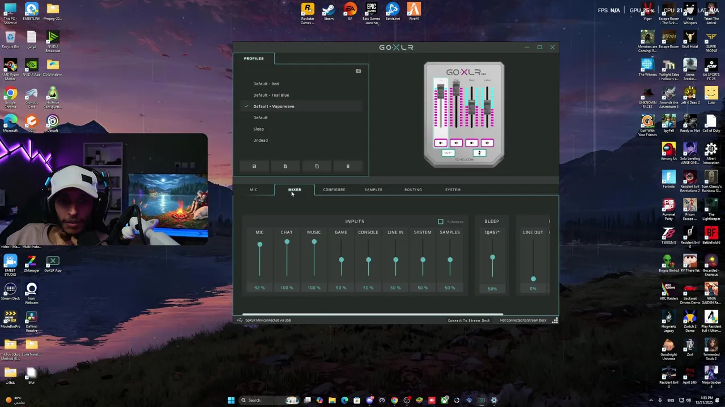Open the Stream Deck desktop icon
The image size is (725, 407).
pyautogui.click(x=10, y=292)
